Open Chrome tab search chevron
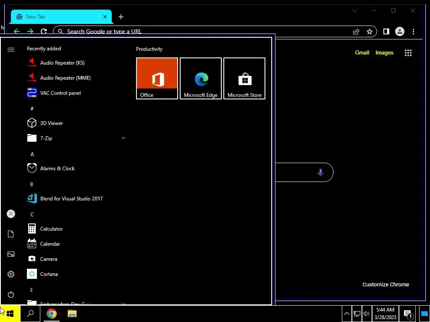430x322 pixels. click(355, 10)
